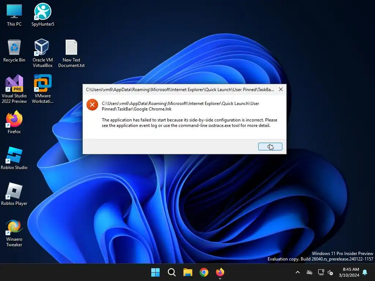Screen dimensions: 375x281
Task: Open the clock and date flyout
Action: tap(349, 272)
